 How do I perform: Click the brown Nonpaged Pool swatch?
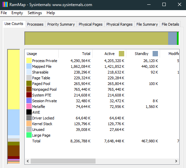click(29, 89)
